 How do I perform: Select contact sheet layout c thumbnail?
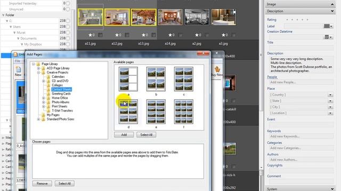pos(183,79)
